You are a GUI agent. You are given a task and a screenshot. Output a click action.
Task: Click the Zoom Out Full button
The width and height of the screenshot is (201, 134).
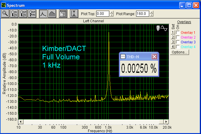pyautogui.click(x=32, y=13)
